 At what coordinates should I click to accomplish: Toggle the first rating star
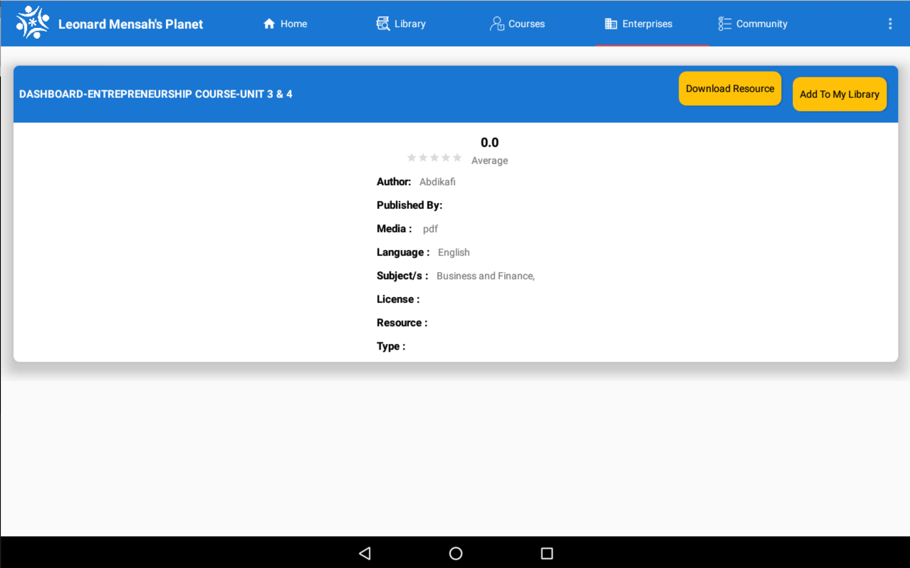coord(412,157)
